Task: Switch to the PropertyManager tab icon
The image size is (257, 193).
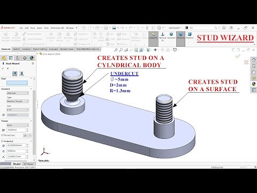Action: (x=11, y=58)
